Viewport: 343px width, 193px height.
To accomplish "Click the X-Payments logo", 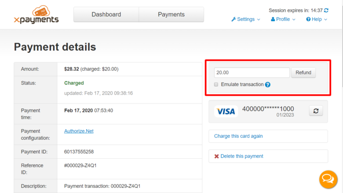I will 36,14.
